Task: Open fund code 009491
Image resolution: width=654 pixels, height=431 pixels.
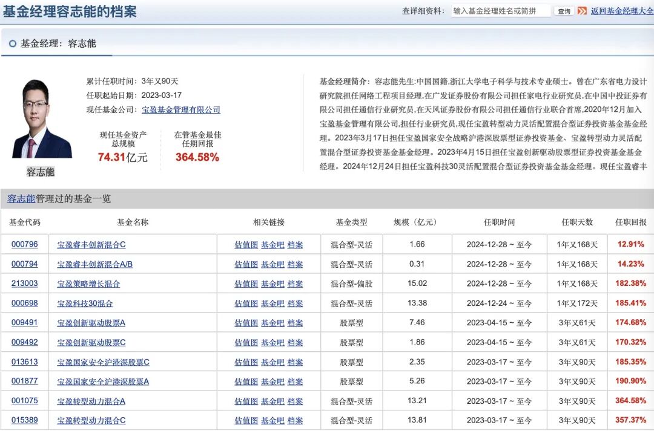Action: click(25, 323)
